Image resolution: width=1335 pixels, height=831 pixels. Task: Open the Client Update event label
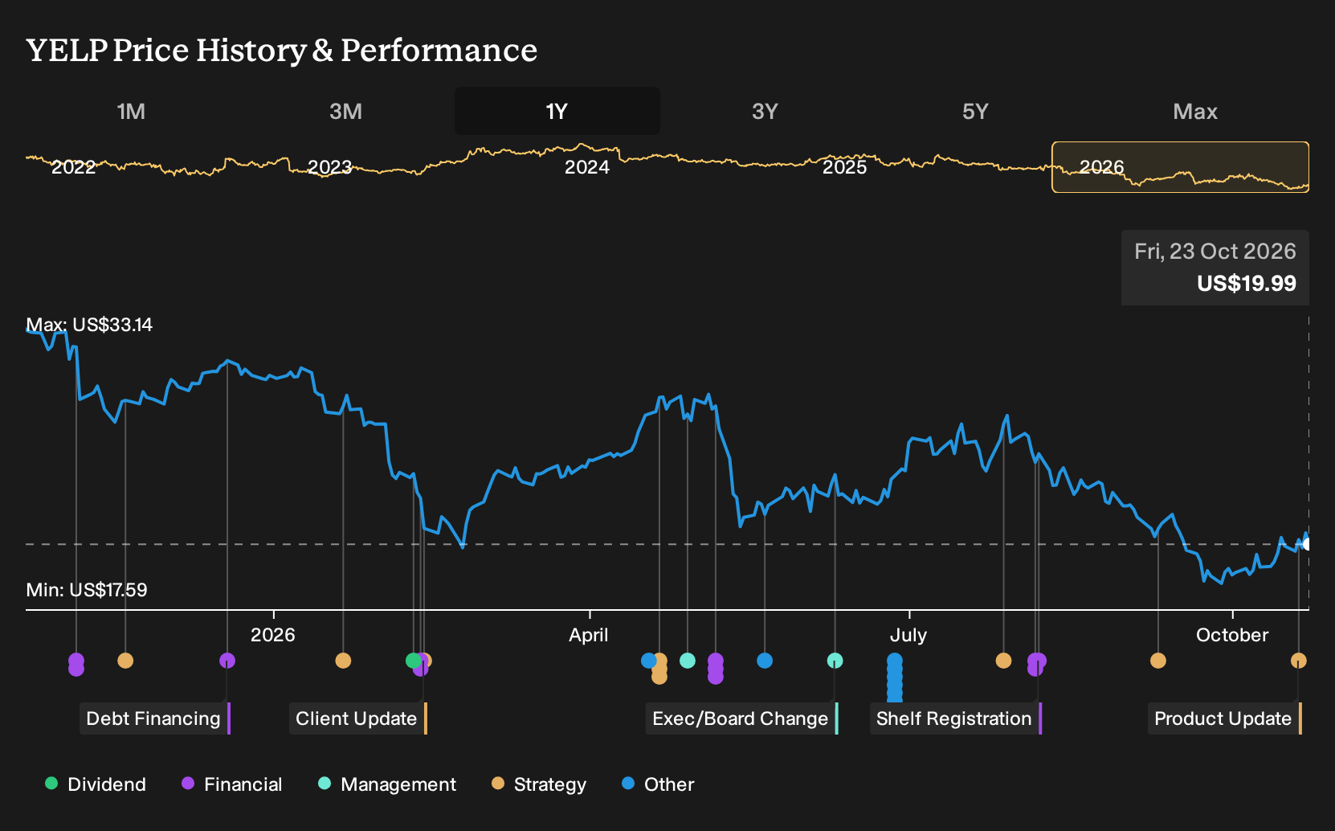pyautogui.click(x=358, y=718)
